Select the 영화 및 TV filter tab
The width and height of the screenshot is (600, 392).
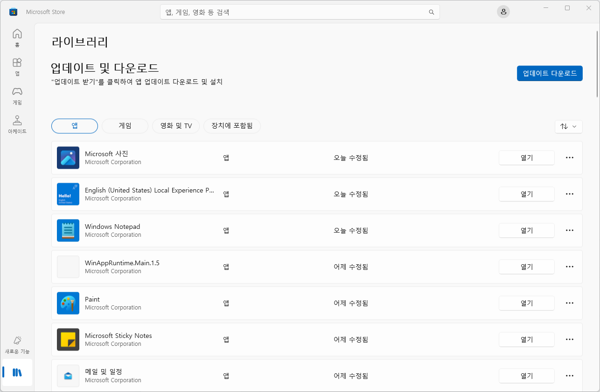coord(176,126)
